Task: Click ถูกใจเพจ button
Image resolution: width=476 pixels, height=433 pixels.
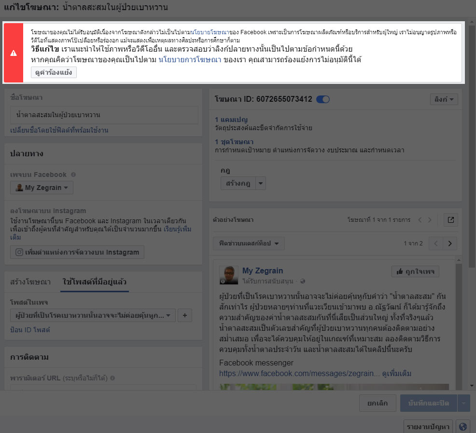Action: coord(415,271)
